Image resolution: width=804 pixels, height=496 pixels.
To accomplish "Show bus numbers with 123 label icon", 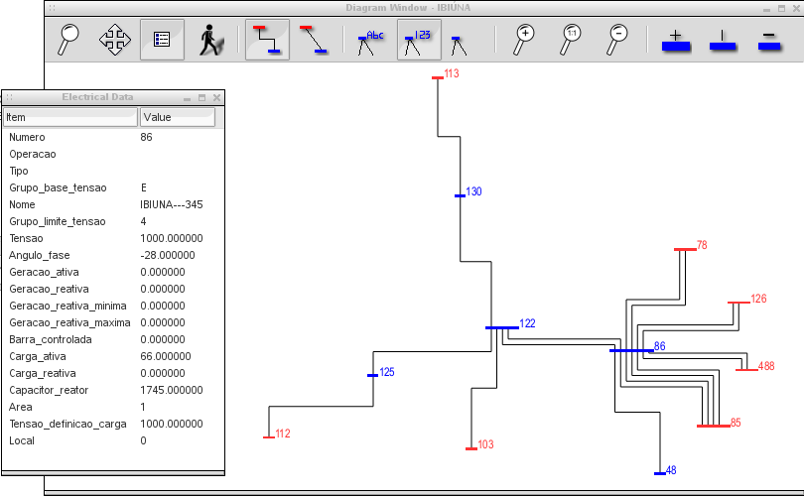I will pos(419,40).
